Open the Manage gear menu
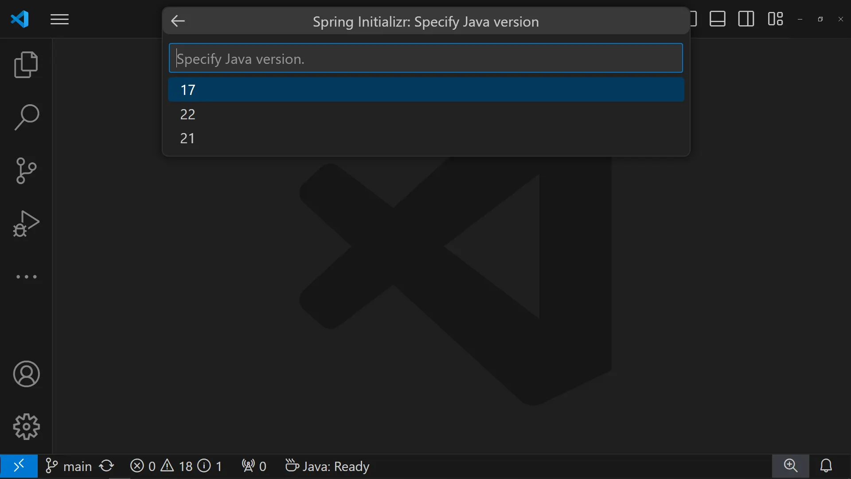Viewport: 851px width, 479px height. tap(26, 427)
